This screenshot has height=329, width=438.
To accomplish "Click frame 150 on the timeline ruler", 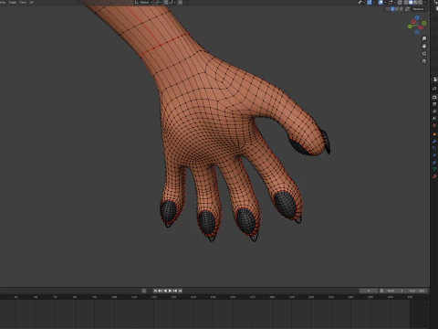I will pos(213,297).
